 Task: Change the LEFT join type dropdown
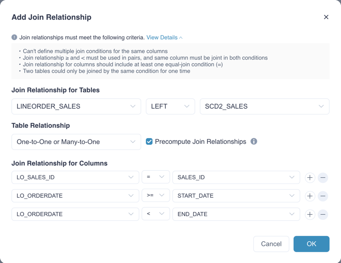170,106
